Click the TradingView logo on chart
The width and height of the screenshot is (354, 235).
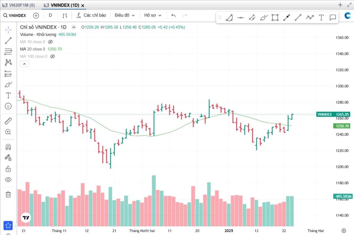[26, 218]
